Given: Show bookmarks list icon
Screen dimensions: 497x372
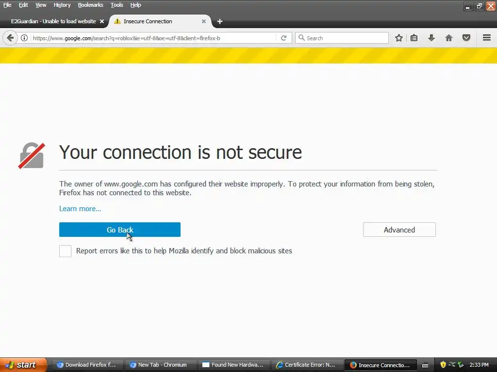Looking at the screenshot, I should [414, 38].
